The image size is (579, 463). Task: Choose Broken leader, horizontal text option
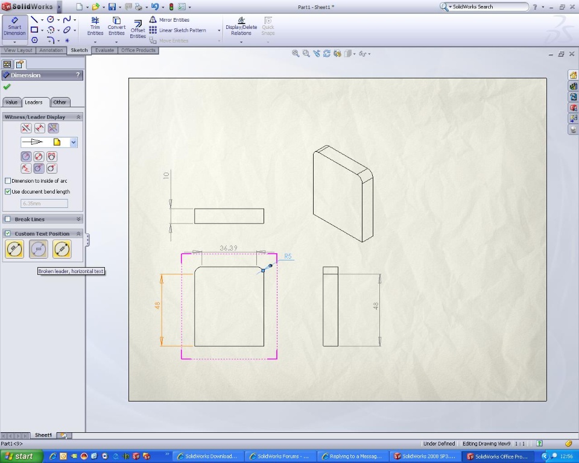[39, 249]
